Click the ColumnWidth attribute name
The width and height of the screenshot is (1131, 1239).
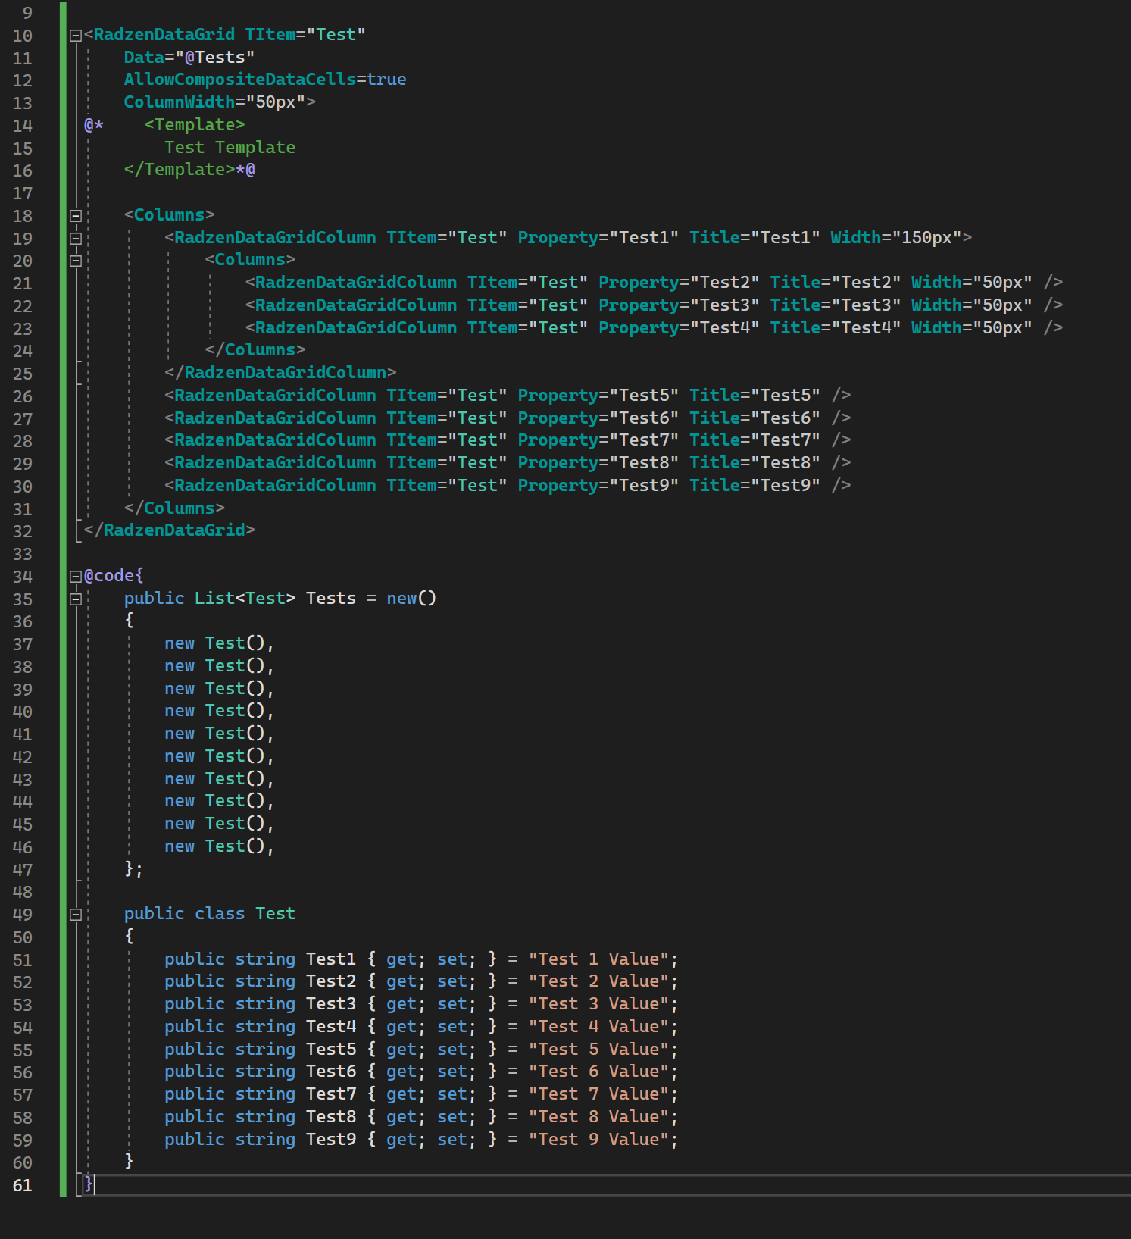click(x=180, y=102)
